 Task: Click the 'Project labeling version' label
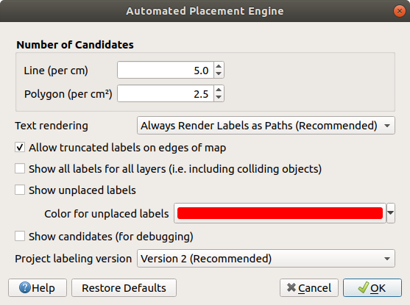[x=74, y=259]
